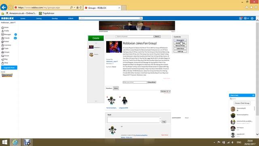259x146 pixels.
Task: Open the address bar dropdown arrow
Action: [74, 8]
